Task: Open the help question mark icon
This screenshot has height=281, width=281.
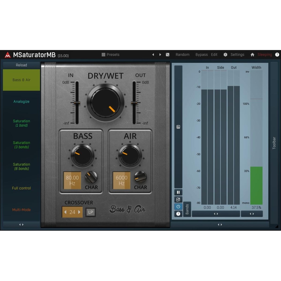Action: pos(277,55)
